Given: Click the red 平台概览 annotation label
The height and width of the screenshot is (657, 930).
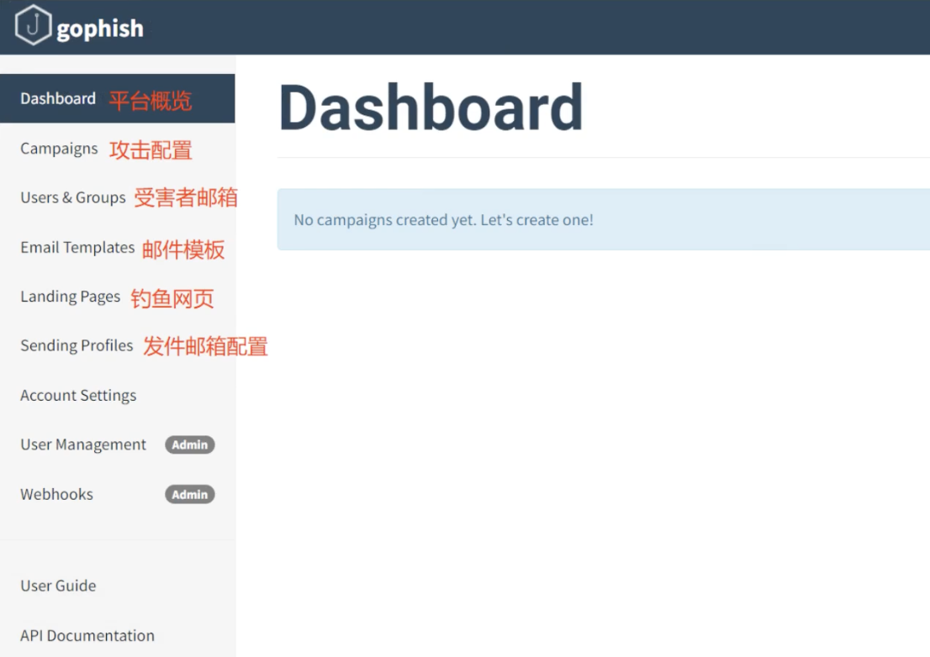Looking at the screenshot, I should pyautogui.click(x=151, y=101).
